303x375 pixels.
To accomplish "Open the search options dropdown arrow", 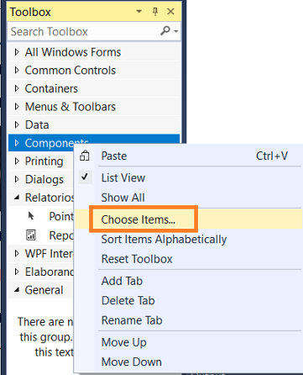I will (176, 31).
